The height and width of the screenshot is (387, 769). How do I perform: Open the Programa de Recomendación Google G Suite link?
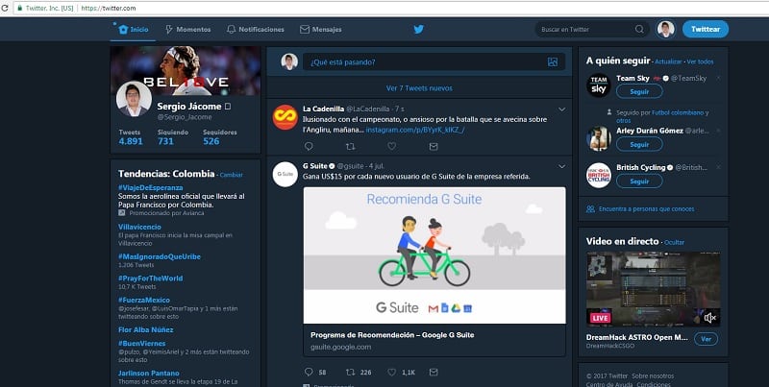coord(392,335)
